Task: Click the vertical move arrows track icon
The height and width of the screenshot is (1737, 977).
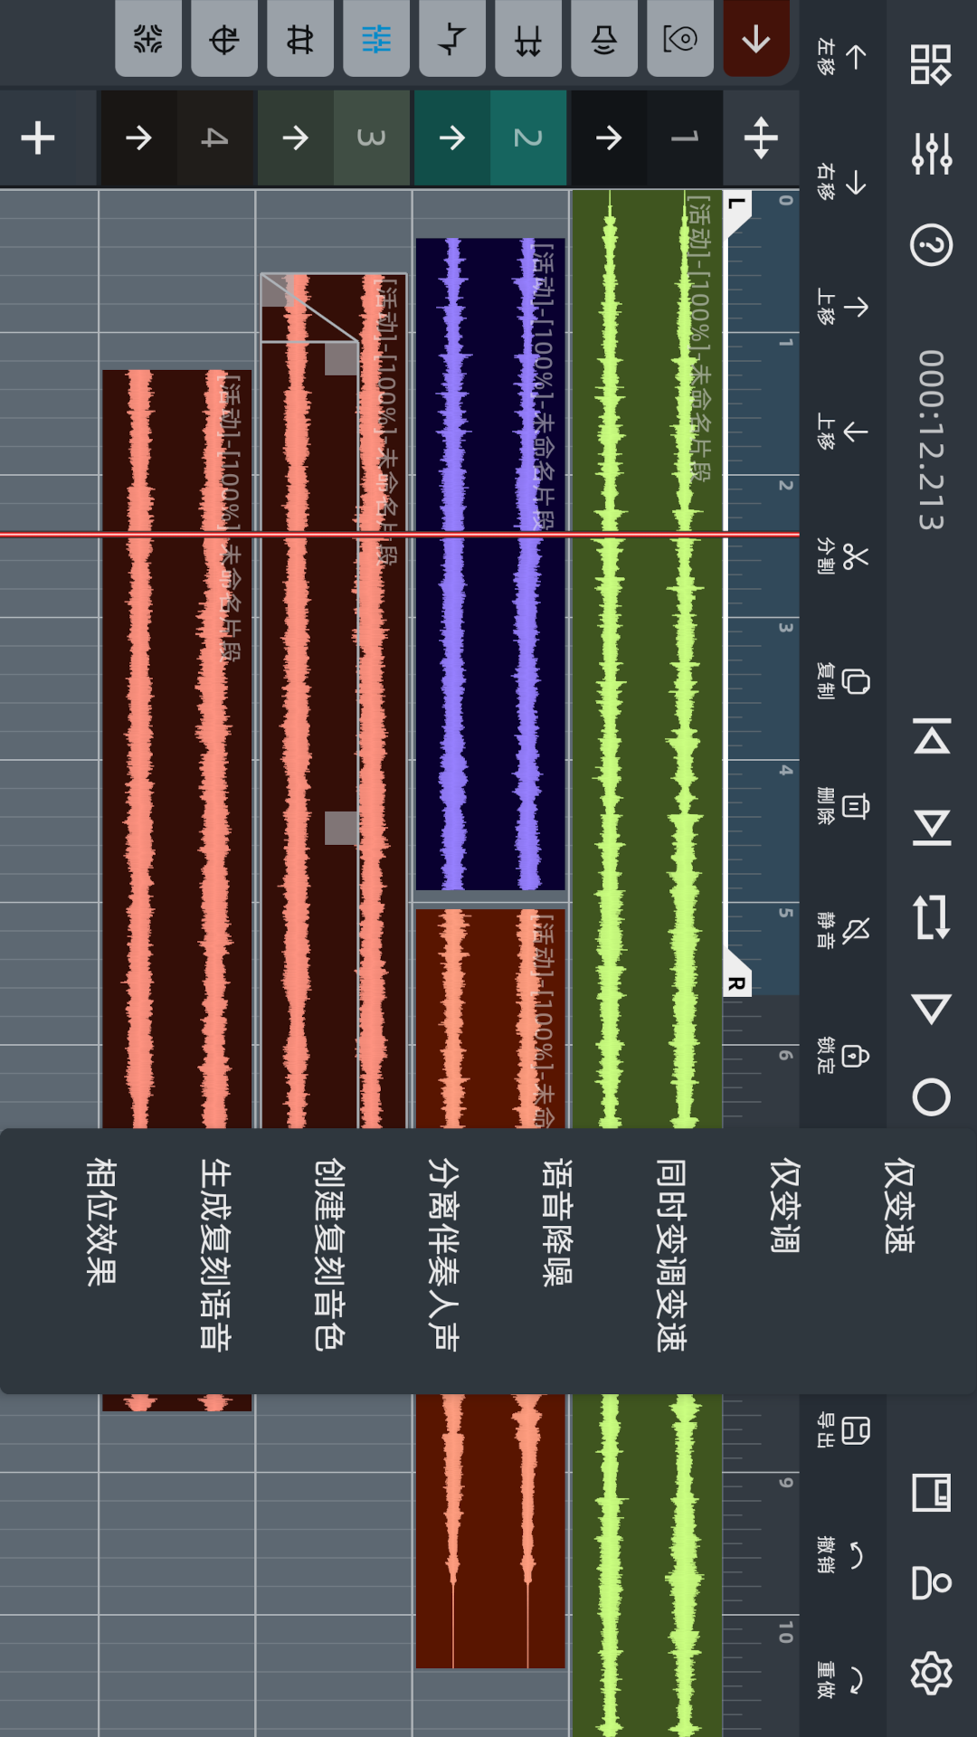Action: pyautogui.click(x=761, y=138)
